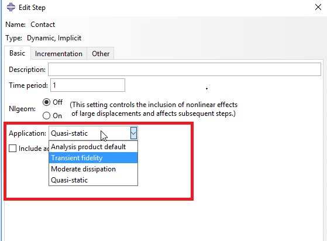Click the Type text Dynamic, Implicit
This screenshot has height=241, width=327.
point(54,38)
